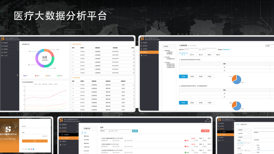Click 发送问卷 icon under 程序员问卷调查
The image size is (274, 154).
113,147
